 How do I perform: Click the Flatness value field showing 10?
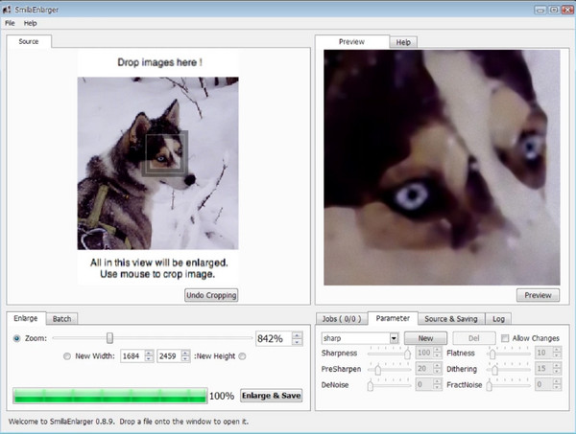[544, 353]
